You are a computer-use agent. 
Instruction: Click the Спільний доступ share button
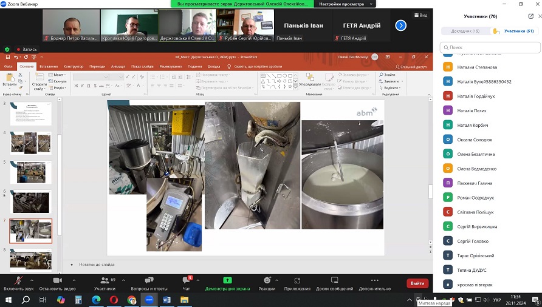pyautogui.click(x=411, y=67)
